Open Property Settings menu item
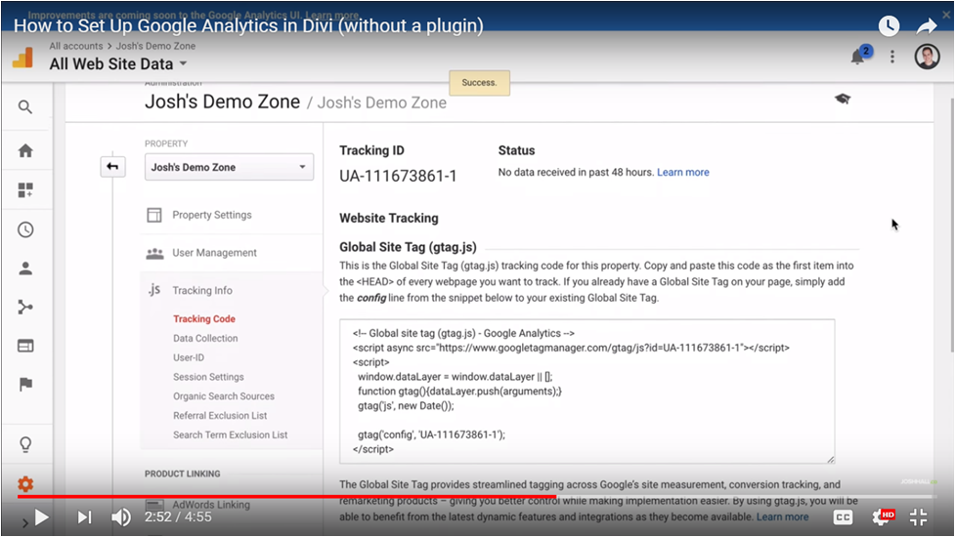This screenshot has width=955, height=537. [x=212, y=215]
